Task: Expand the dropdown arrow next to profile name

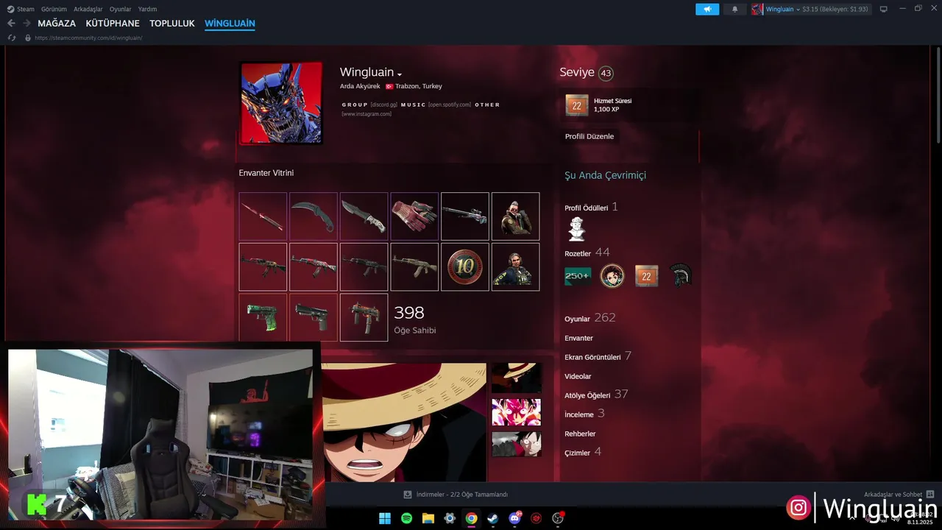Action: [x=400, y=74]
